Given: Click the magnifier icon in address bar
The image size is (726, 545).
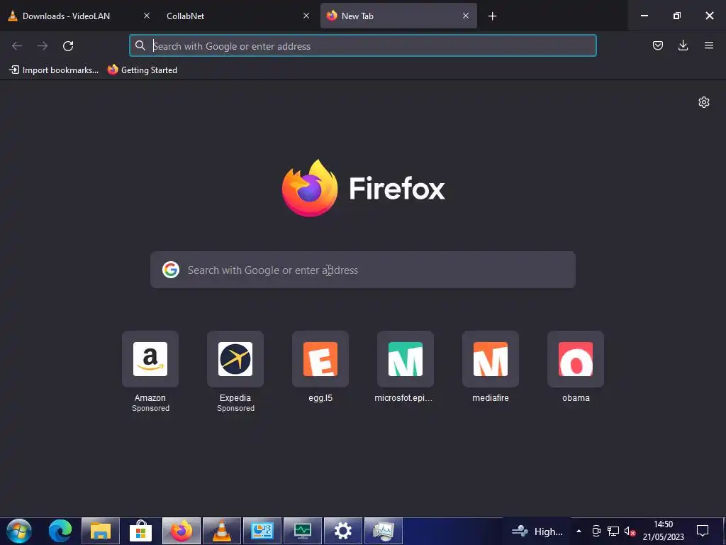Looking at the screenshot, I should tap(140, 45).
